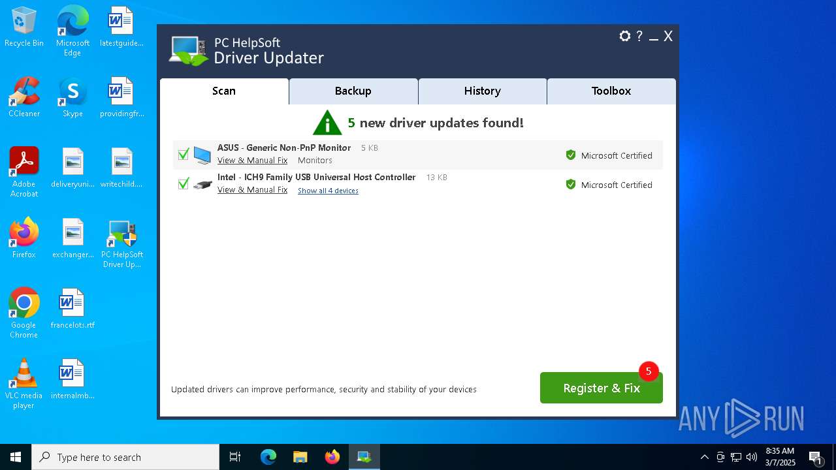Open the Windows Start menu
The width and height of the screenshot is (836, 470).
[16, 457]
